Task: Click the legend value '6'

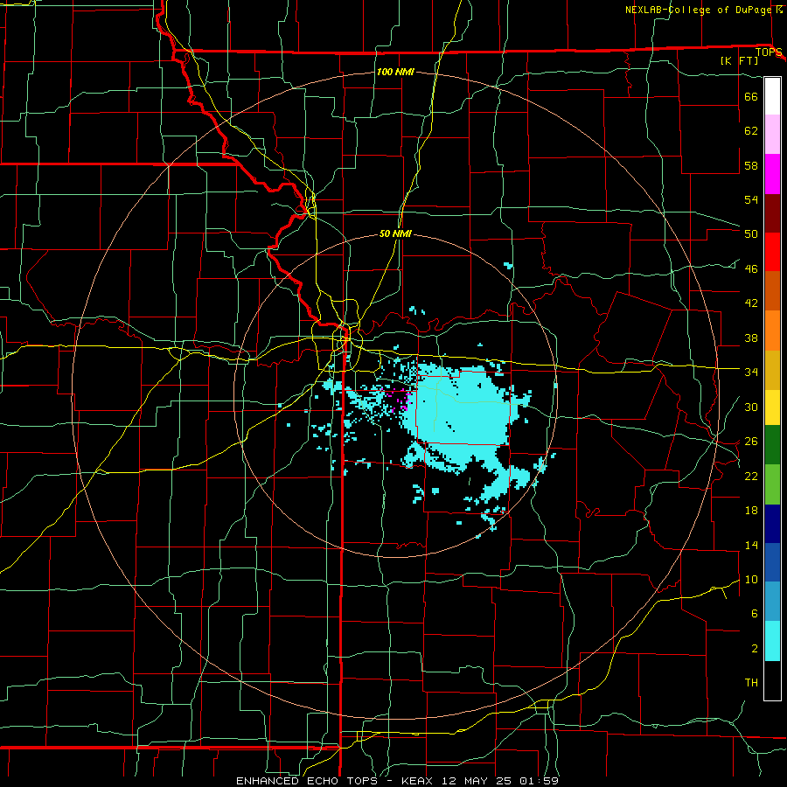Action: 755,613
